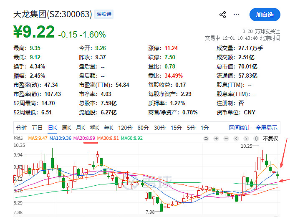Click the 委比 value 34.49%
290x217 pixels.
click(x=174, y=76)
